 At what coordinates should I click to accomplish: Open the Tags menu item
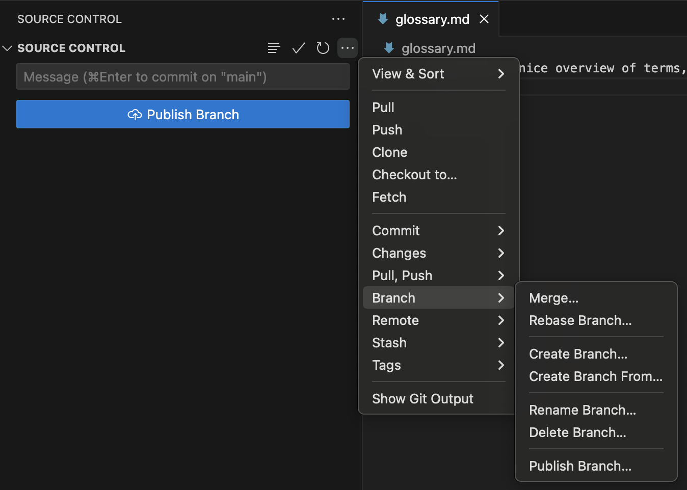coord(438,365)
